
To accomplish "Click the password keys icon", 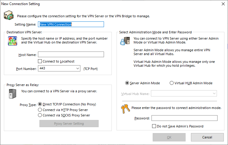I will pos(126,109).
